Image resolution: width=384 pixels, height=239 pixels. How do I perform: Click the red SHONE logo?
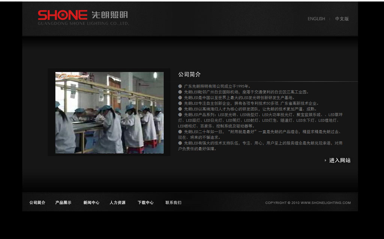click(x=62, y=15)
